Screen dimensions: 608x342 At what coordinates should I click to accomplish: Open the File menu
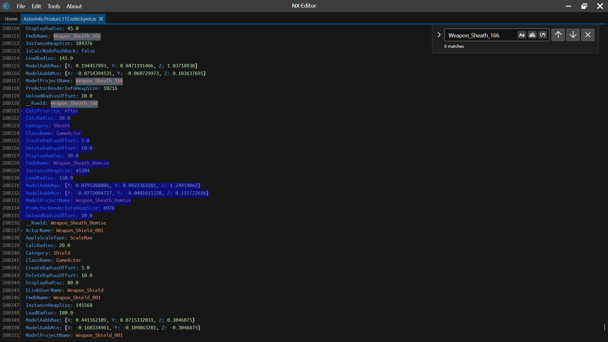click(x=21, y=6)
